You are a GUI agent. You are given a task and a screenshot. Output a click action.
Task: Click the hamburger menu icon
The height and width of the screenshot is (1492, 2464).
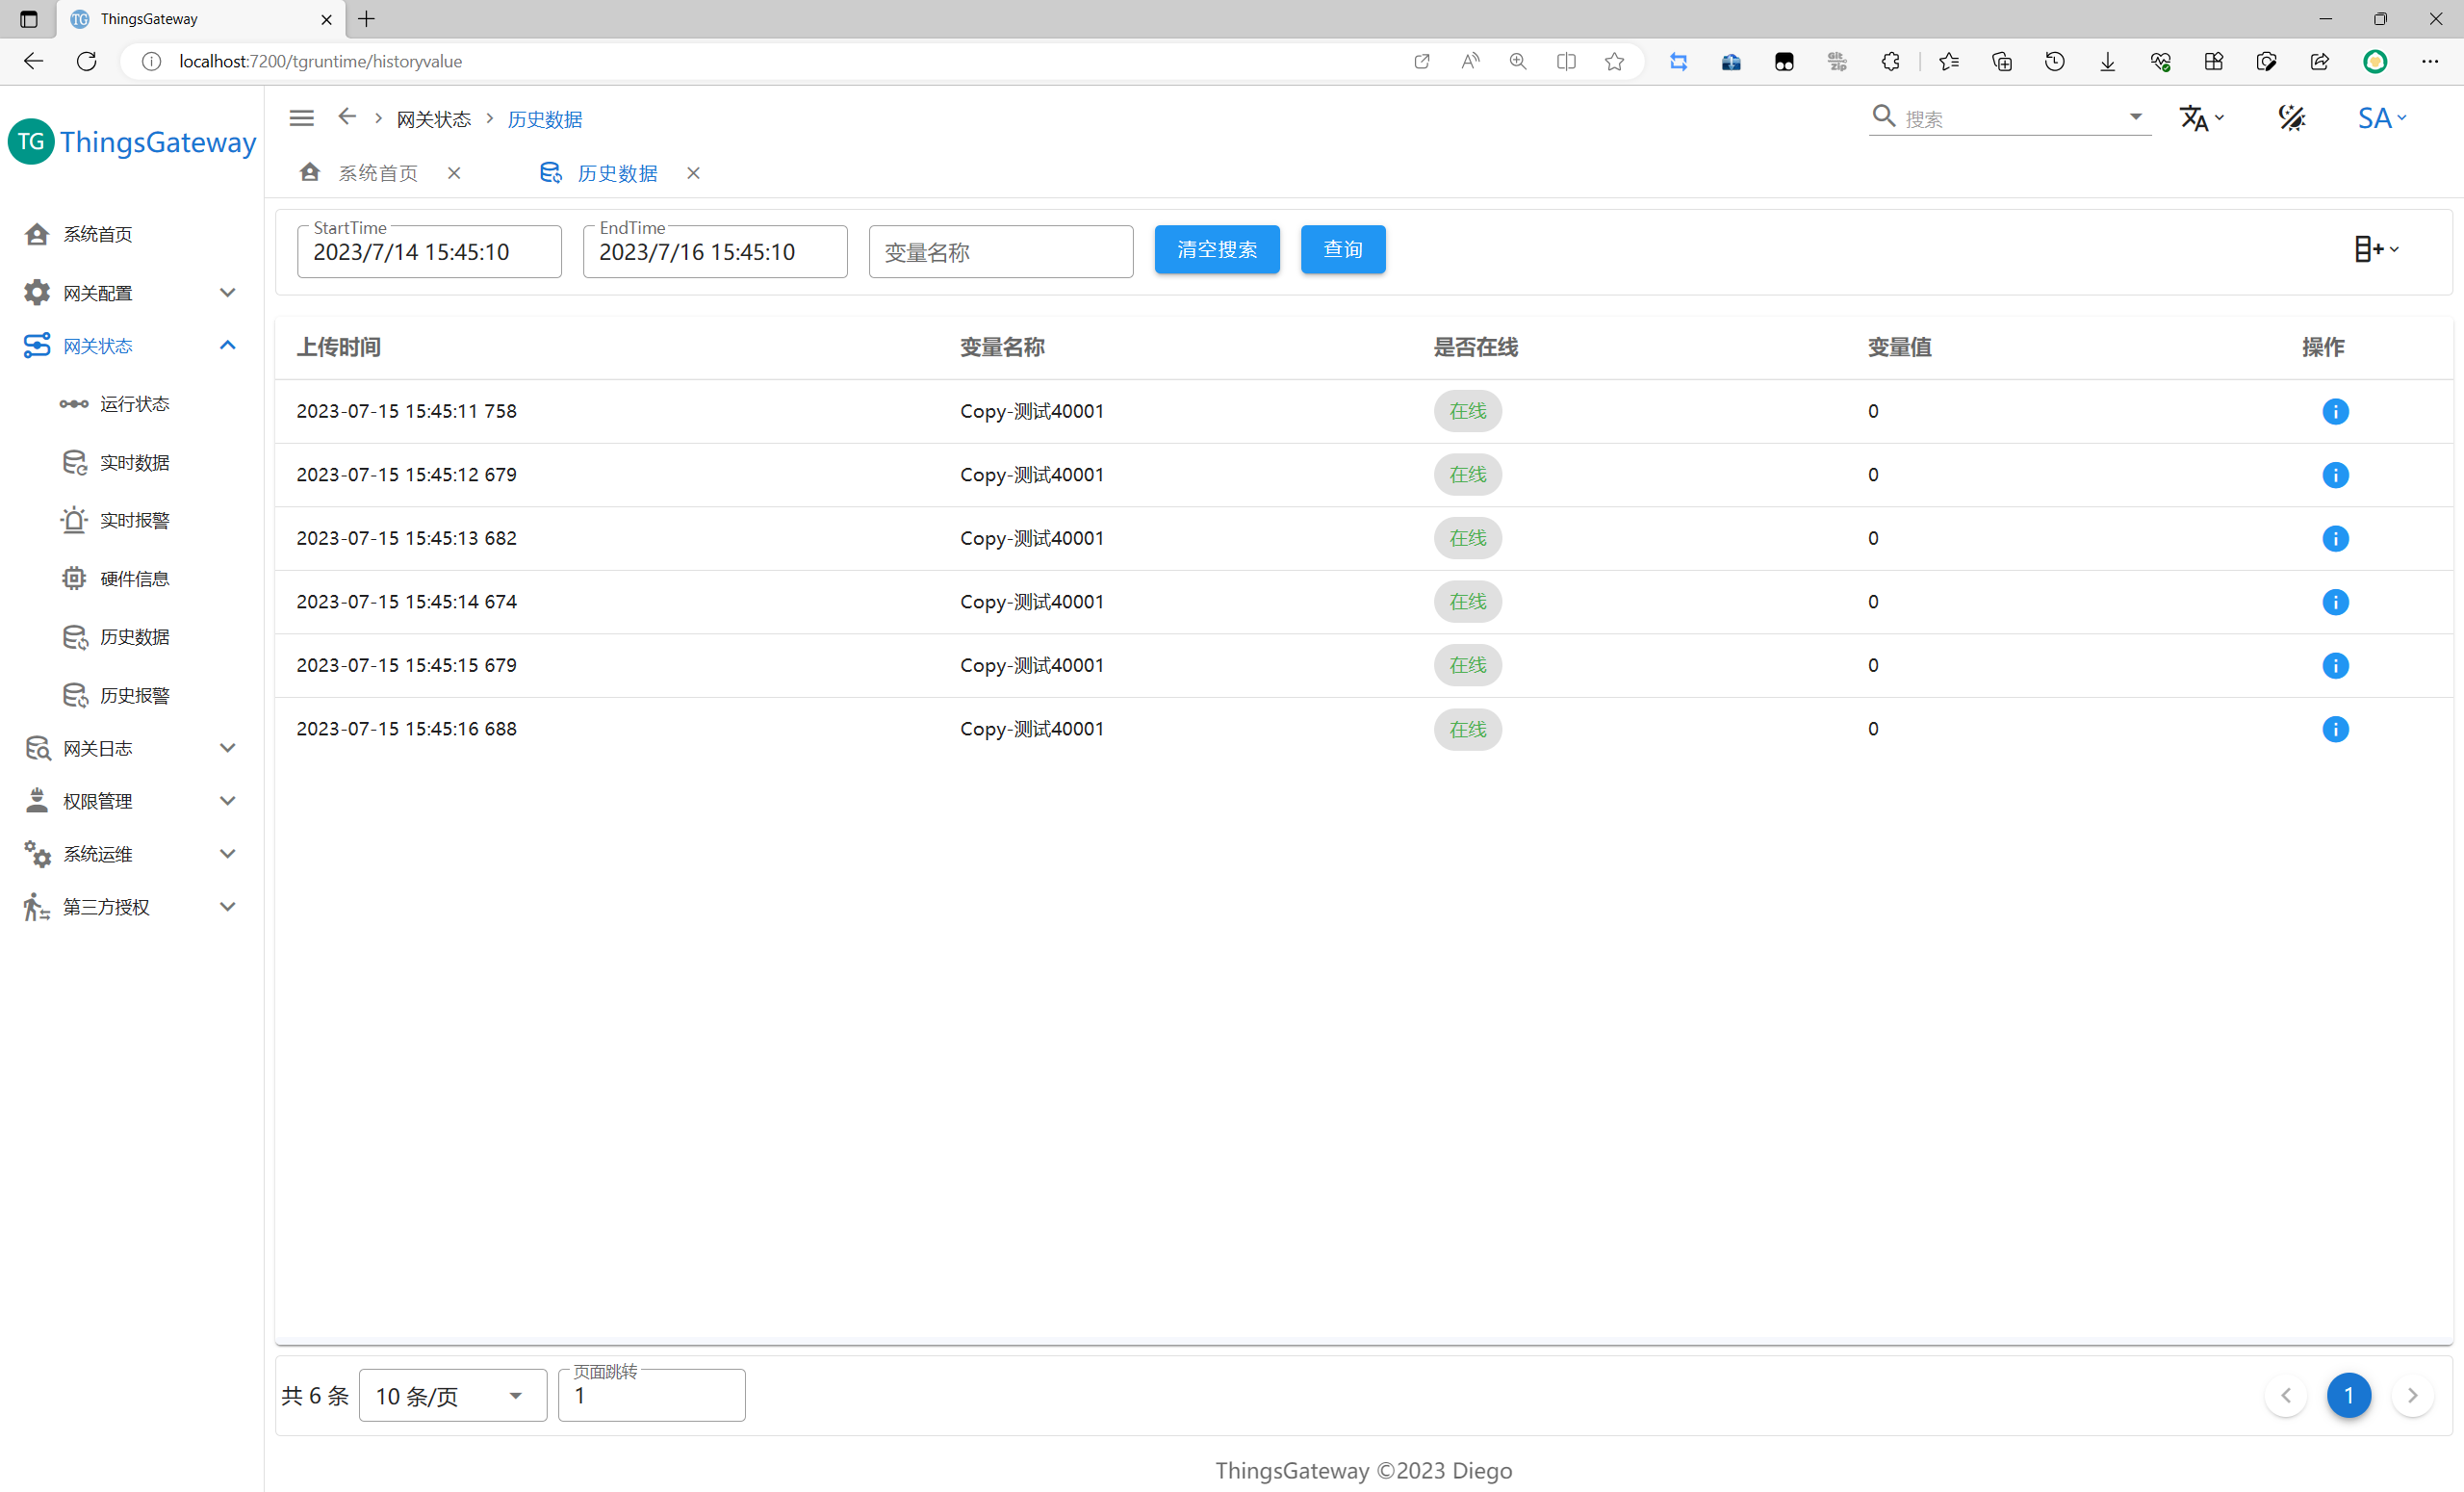pos(301,118)
